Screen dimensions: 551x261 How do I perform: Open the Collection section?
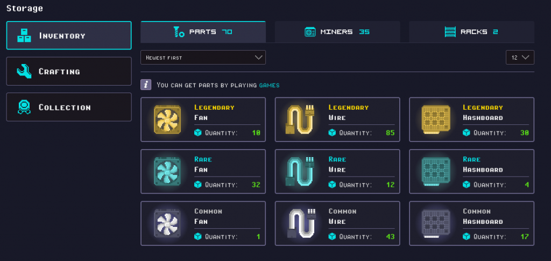tap(69, 107)
